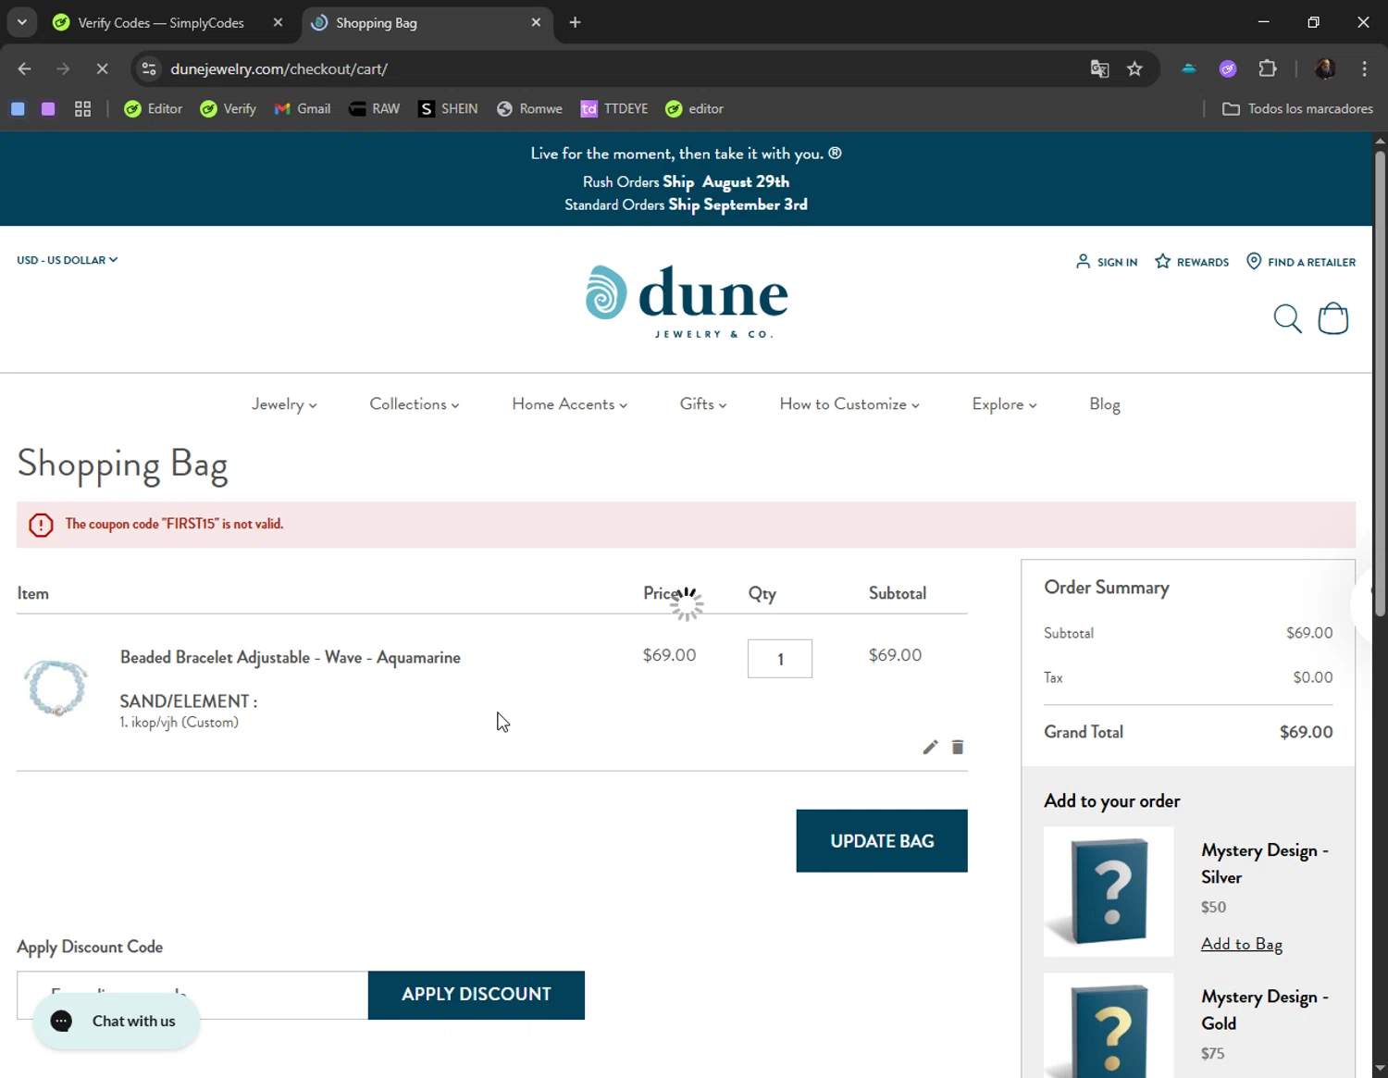Open USD - US Dollar currency dropdown

click(x=68, y=260)
